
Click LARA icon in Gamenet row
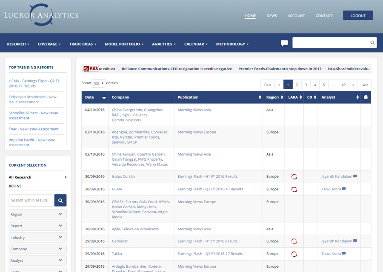click(x=294, y=241)
